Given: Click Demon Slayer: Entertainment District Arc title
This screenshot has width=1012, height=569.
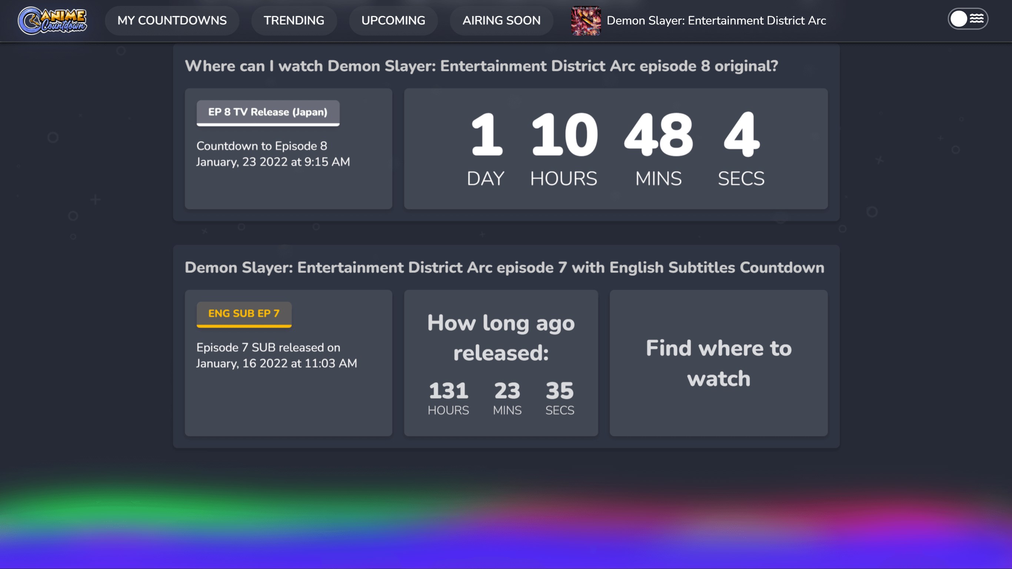Looking at the screenshot, I should click(x=716, y=20).
